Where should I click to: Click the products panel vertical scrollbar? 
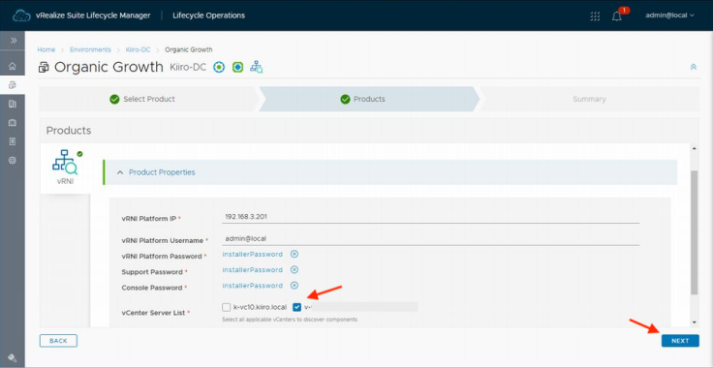pyautogui.click(x=694, y=233)
